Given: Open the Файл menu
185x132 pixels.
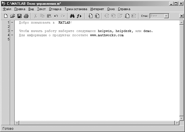Looking at the screenshot, I should click(7, 9).
